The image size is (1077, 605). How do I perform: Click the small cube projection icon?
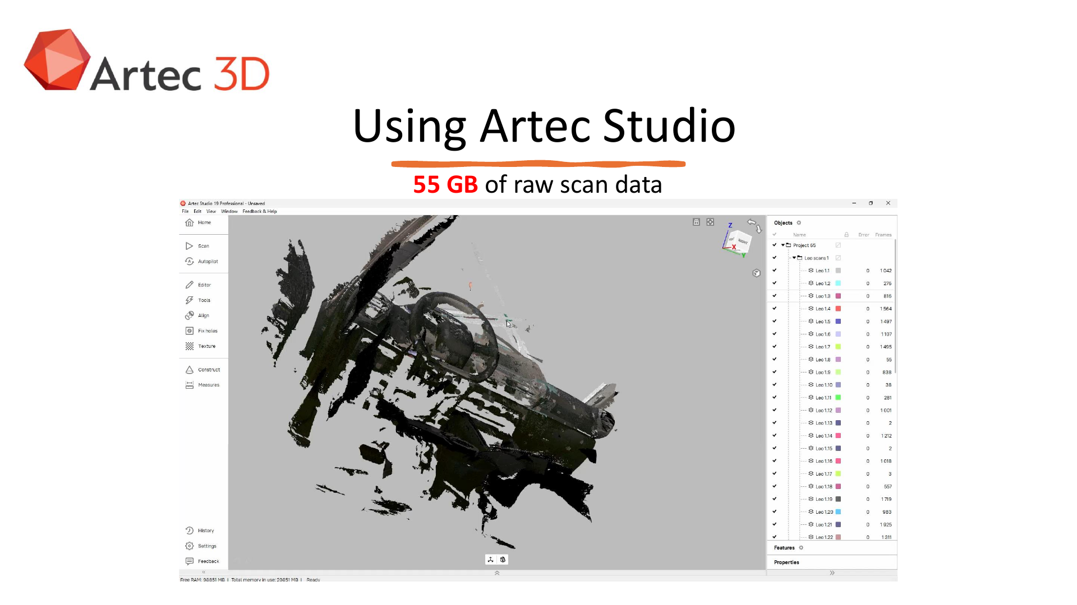756,273
